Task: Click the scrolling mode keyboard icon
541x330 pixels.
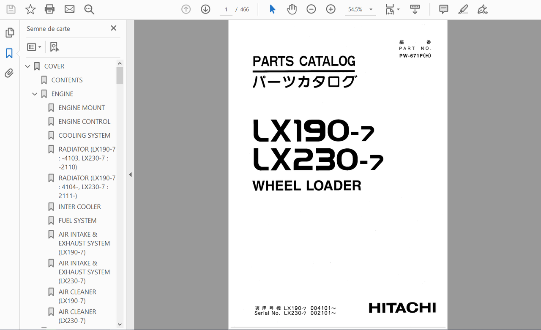Action: coord(415,9)
